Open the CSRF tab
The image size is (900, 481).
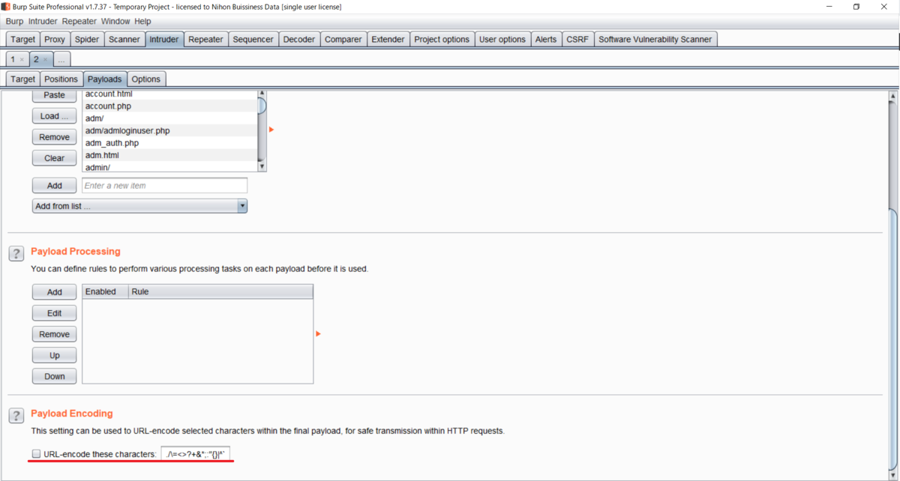577,40
